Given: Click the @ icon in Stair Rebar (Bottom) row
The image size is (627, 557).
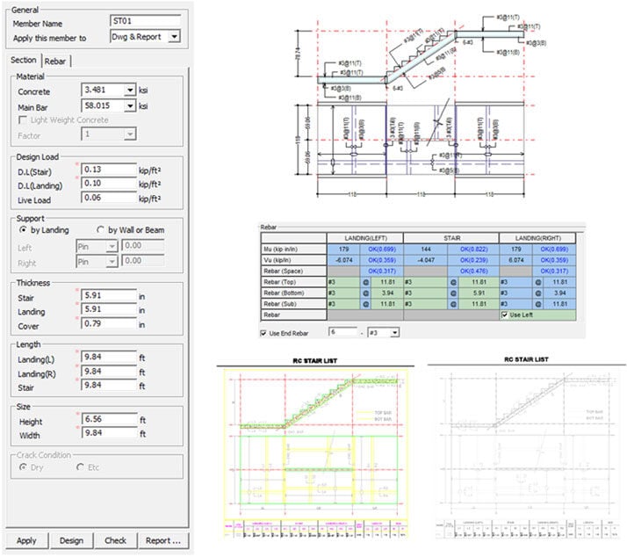Looking at the screenshot, I should pyautogui.click(x=453, y=292).
